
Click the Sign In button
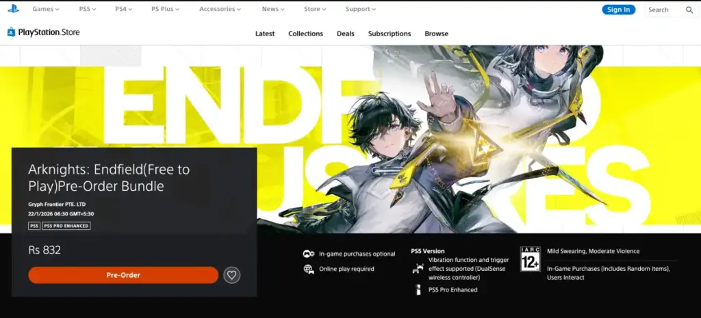[618, 10]
